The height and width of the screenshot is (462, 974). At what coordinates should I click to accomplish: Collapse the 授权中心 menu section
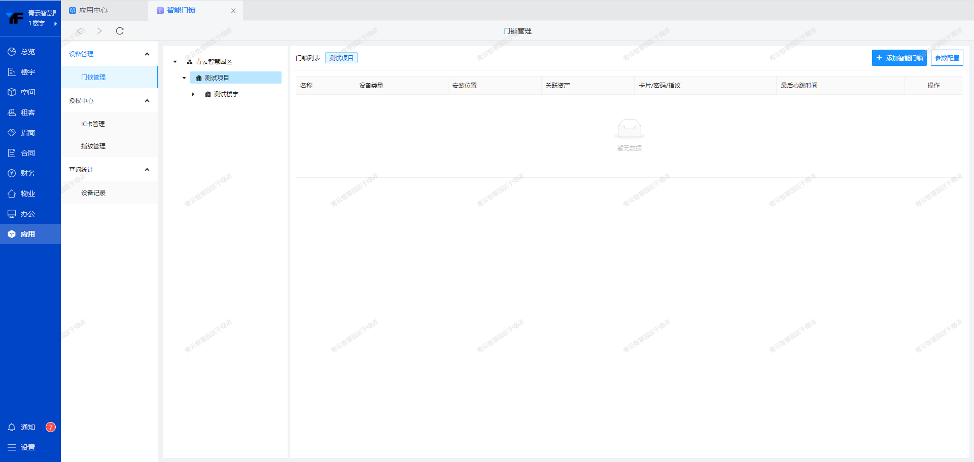147,101
